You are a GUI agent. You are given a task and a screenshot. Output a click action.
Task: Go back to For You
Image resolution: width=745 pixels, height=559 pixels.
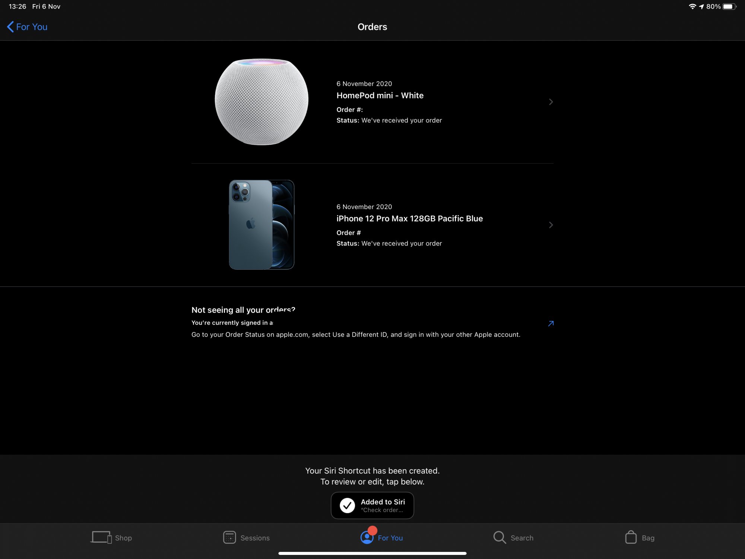coord(27,27)
